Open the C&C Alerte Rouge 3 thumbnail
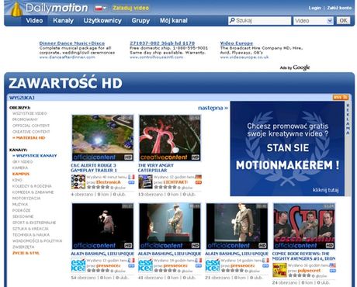 click(x=102, y=138)
